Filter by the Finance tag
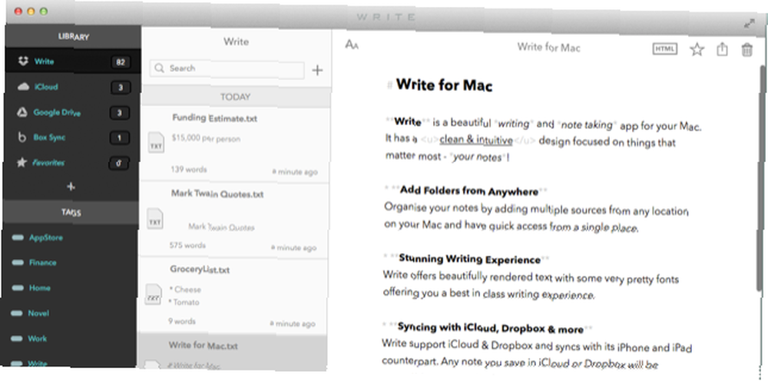Viewport: 768px width, 381px height. [42, 263]
